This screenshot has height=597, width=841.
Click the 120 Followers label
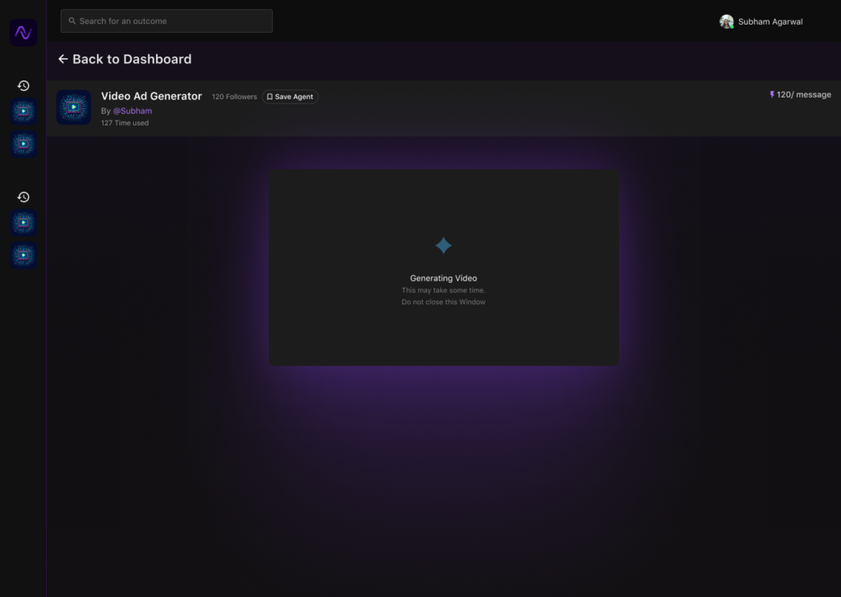pyautogui.click(x=234, y=97)
